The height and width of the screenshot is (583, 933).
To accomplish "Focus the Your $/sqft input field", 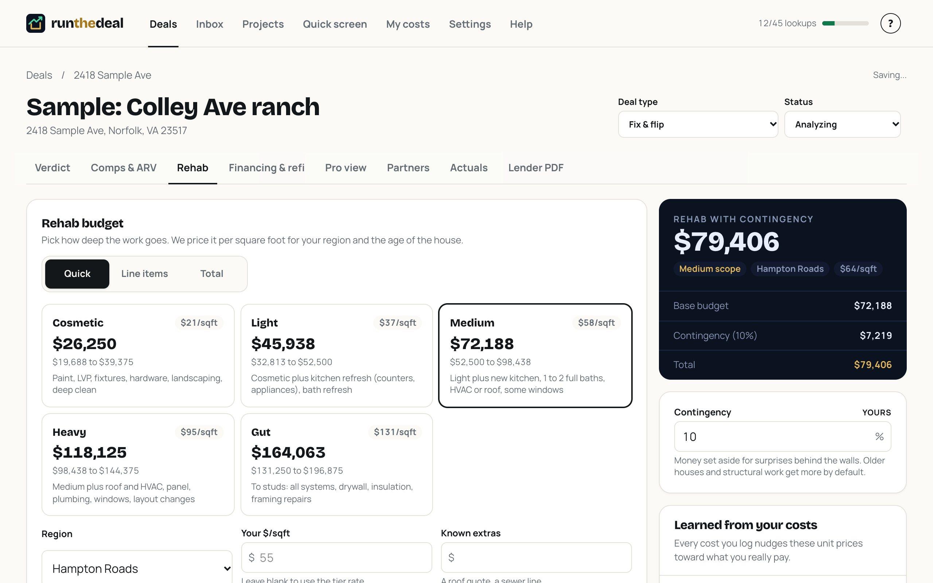I will pos(336,557).
